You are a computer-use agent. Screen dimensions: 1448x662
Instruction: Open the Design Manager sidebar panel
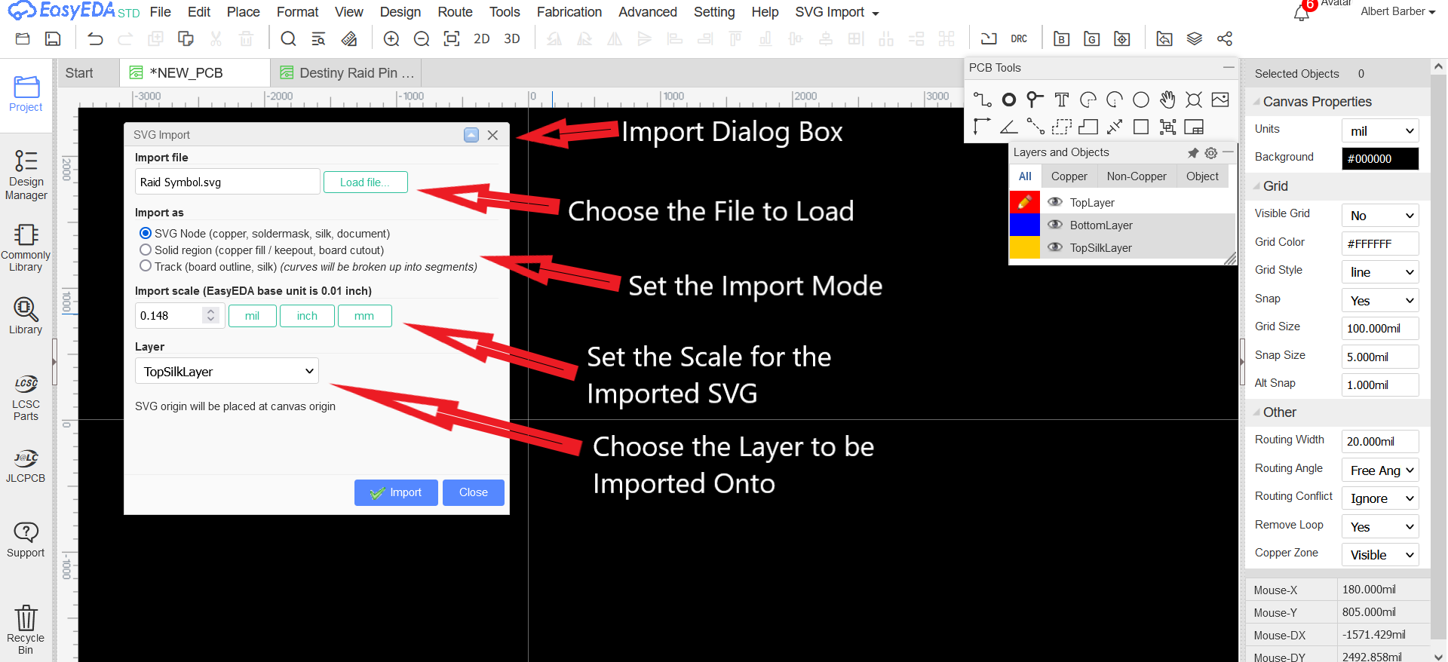point(26,174)
